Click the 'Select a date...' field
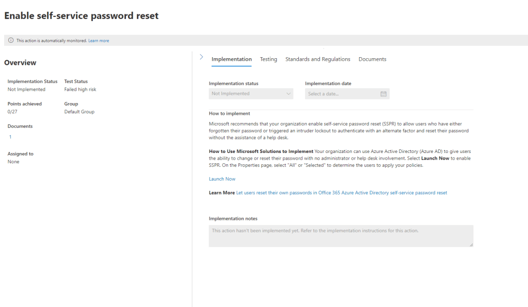Screen dimensions: 528x307 (341, 94)
